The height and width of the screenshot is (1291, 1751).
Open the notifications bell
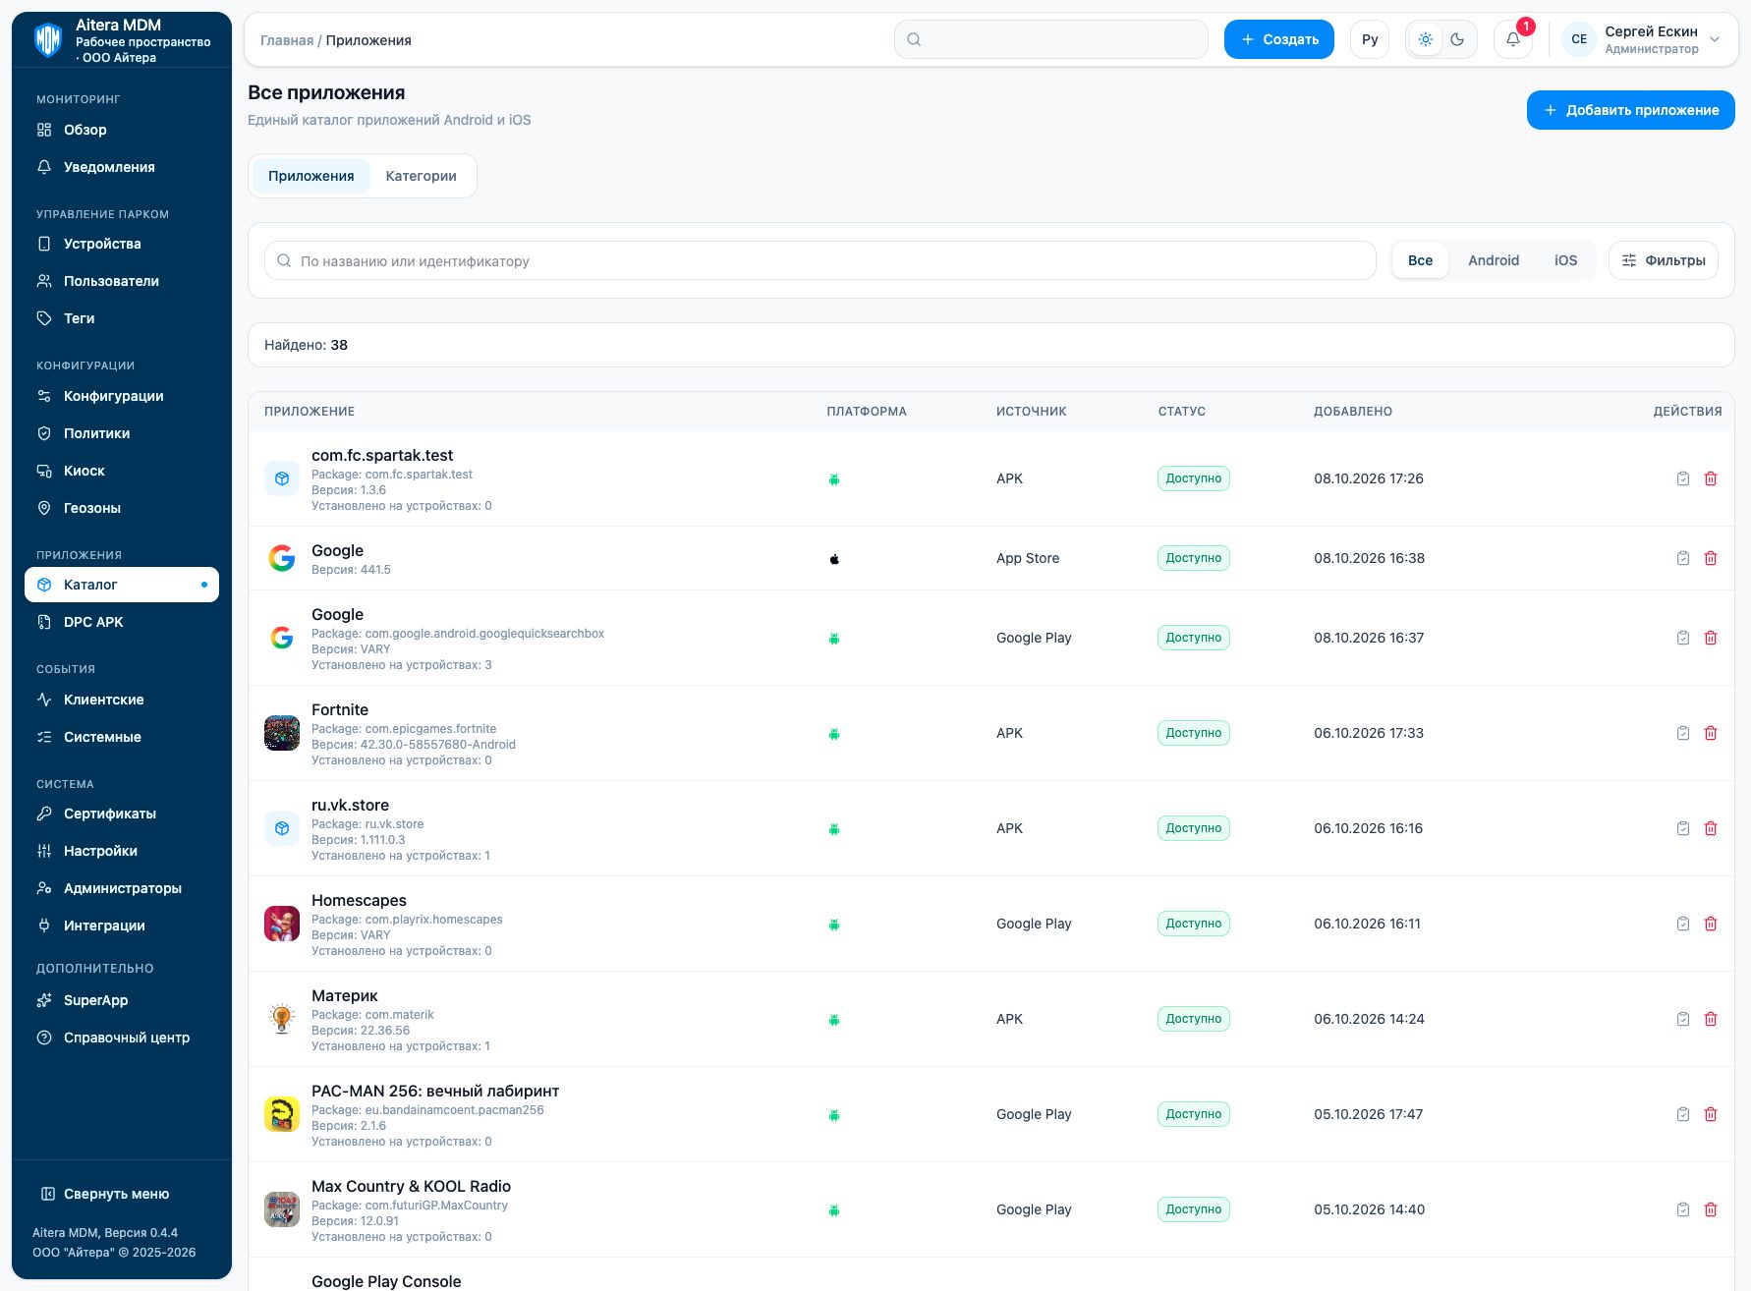[x=1513, y=39]
